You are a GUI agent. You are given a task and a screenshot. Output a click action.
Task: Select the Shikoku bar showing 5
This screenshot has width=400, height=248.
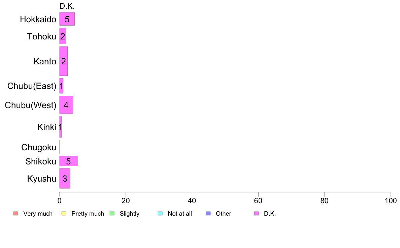[68, 161]
